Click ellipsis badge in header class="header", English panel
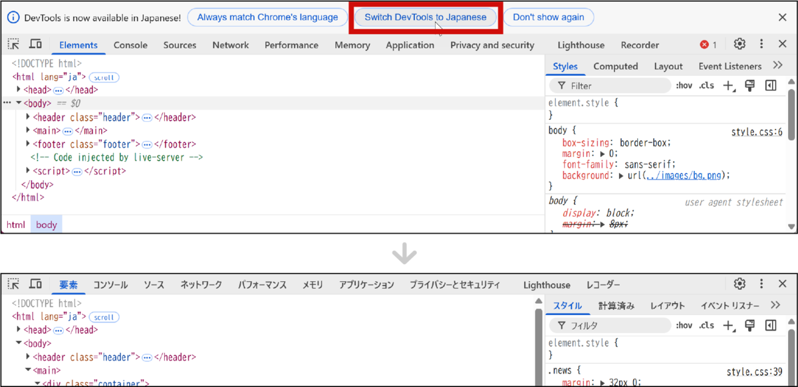Viewport: 798px width, 387px height. (147, 118)
